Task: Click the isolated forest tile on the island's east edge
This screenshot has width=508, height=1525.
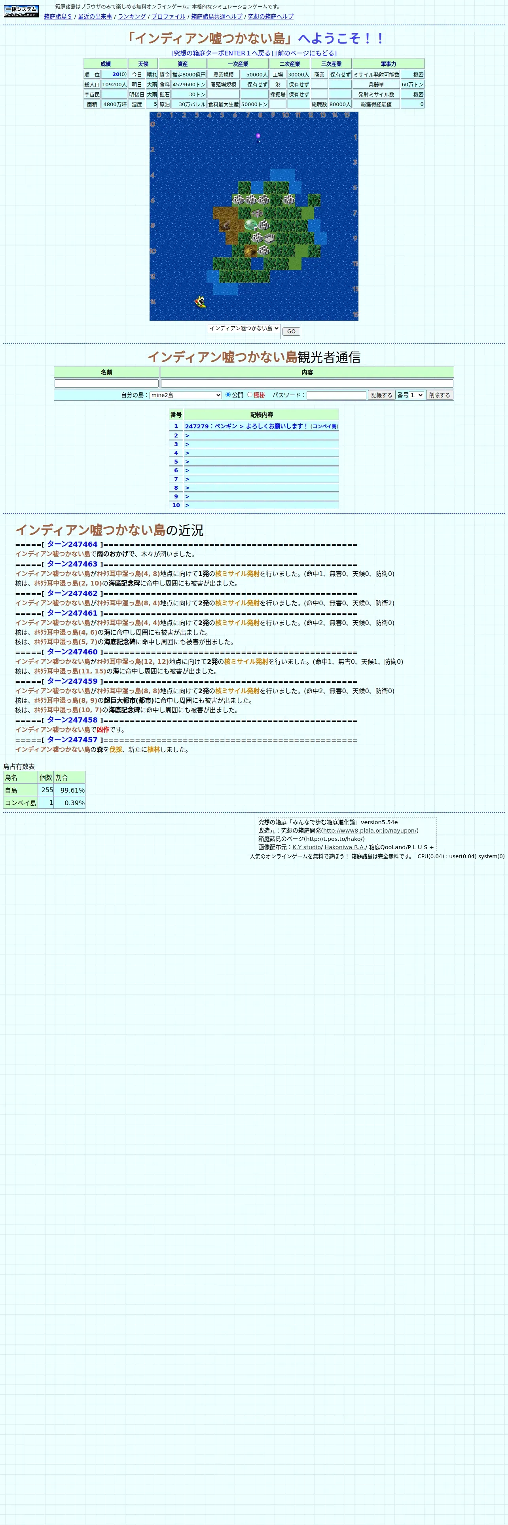Action: [x=315, y=200]
